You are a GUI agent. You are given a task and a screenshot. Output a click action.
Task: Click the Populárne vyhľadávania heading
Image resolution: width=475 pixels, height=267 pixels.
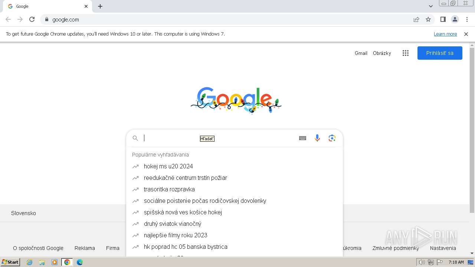tap(160, 155)
